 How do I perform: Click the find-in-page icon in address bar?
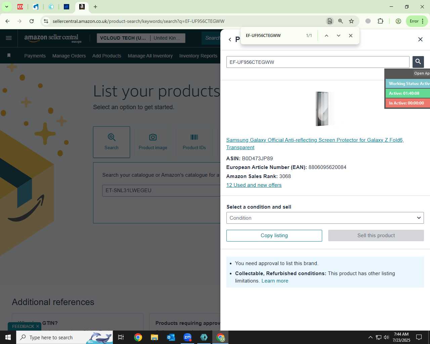coord(330,21)
